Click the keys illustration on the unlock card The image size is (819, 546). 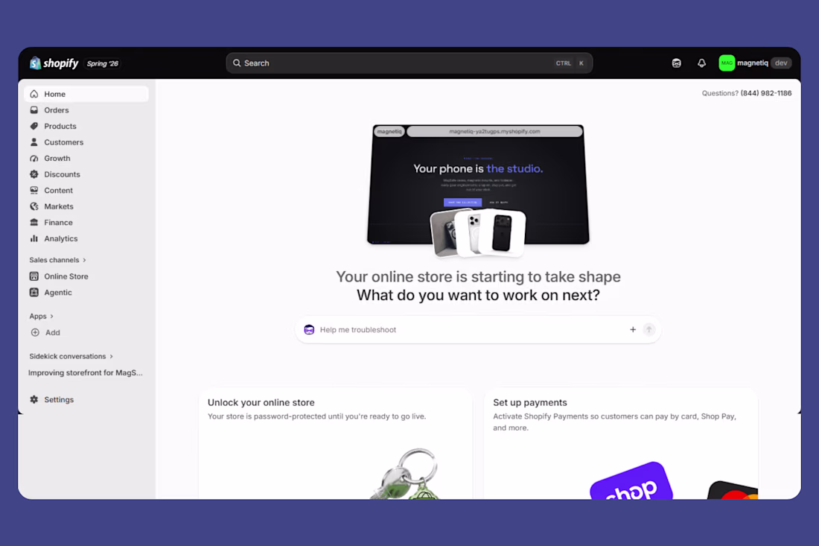coord(406,474)
